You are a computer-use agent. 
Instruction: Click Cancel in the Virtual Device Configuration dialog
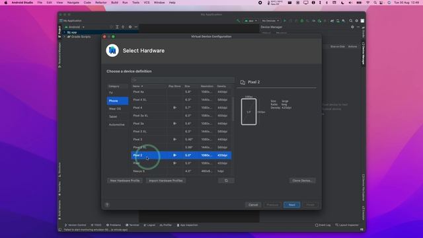click(x=253, y=205)
